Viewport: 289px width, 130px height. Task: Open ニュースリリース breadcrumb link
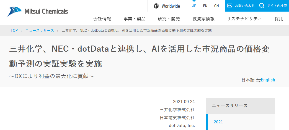pyautogui.click(x=40, y=31)
